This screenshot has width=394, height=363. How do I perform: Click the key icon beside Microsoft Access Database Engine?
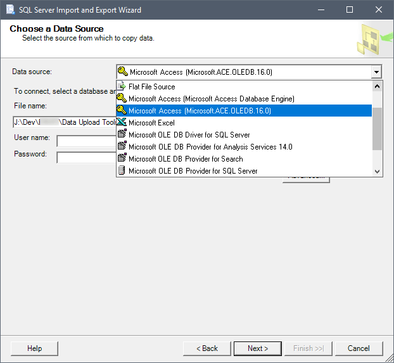(x=122, y=98)
